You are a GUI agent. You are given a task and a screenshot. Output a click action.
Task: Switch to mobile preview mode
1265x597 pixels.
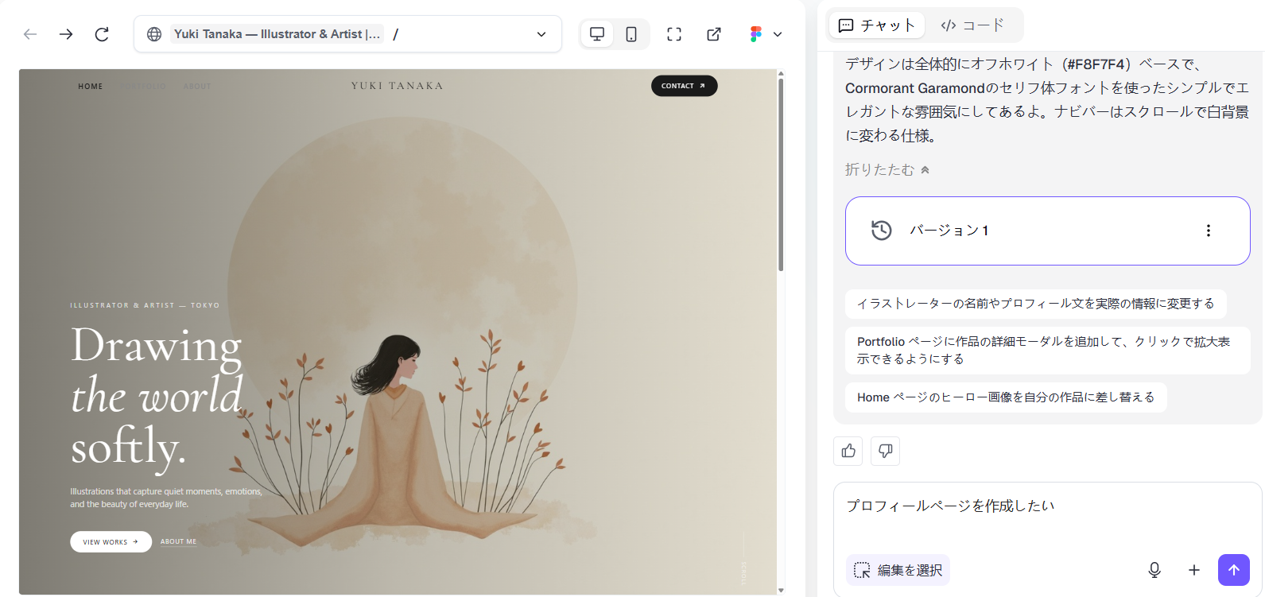click(631, 34)
